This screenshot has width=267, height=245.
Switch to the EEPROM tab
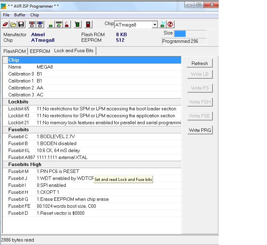click(x=40, y=51)
